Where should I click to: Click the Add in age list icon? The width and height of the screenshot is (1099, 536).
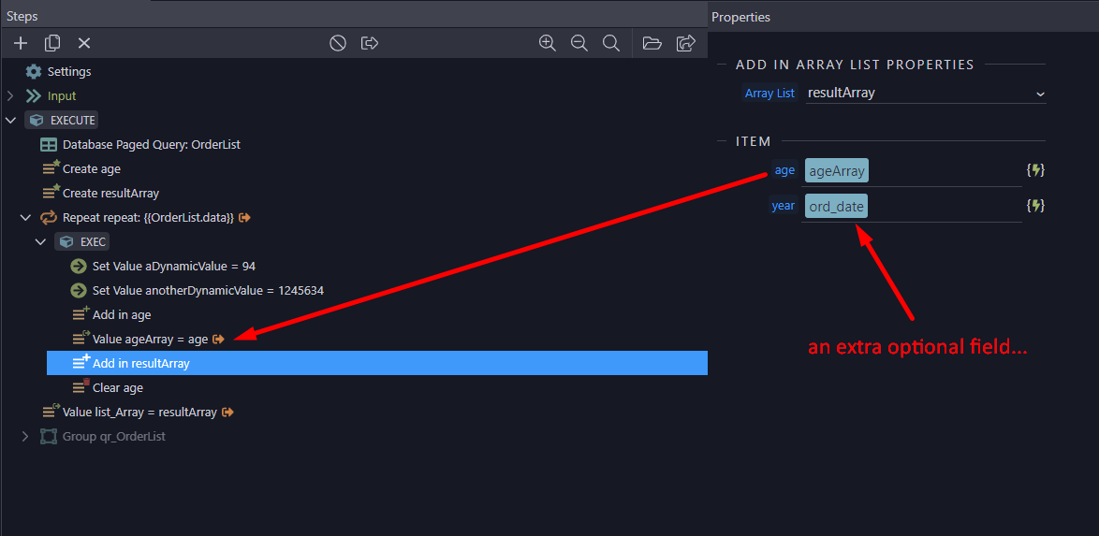[x=81, y=314]
